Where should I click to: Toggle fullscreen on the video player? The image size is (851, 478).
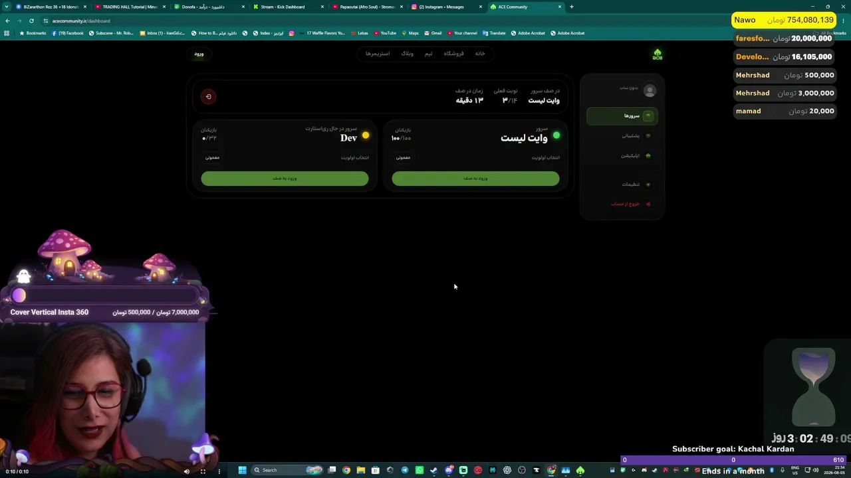point(203,471)
